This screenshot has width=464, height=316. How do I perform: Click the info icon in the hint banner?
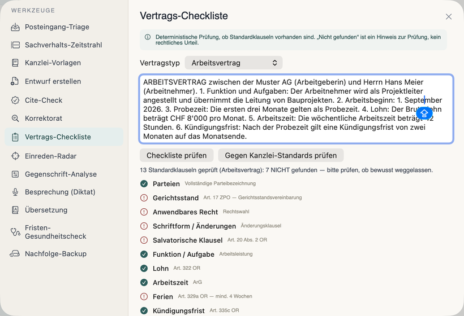[x=147, y=37]
